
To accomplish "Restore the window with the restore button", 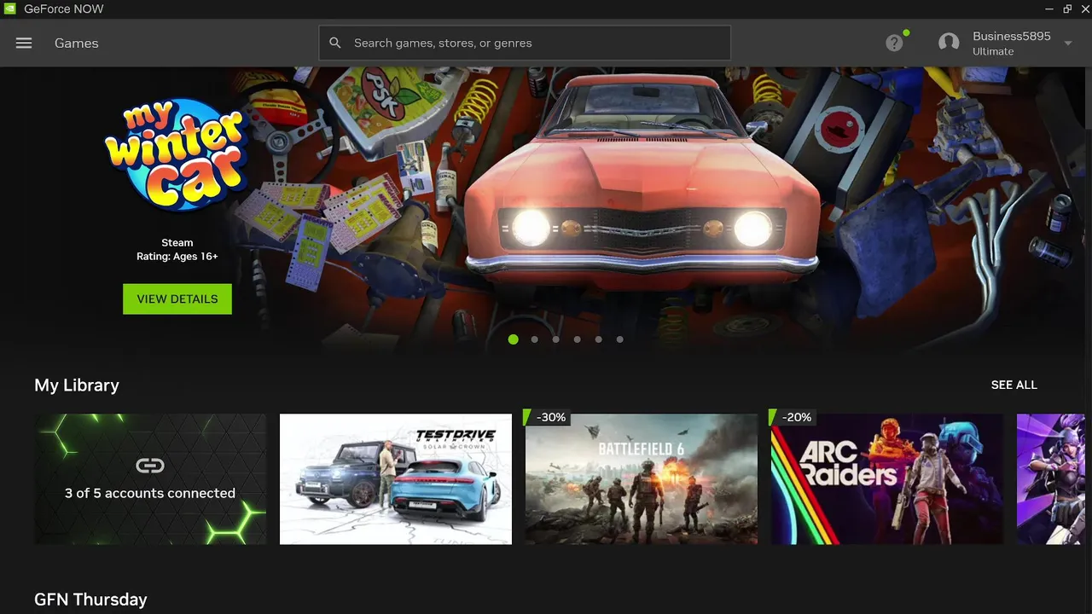I will click(1067, 9).
